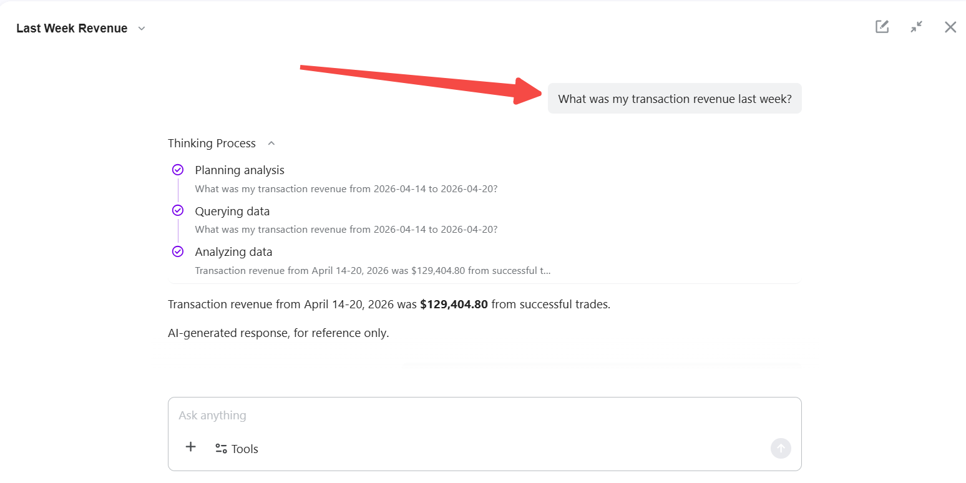Select the Querying data step
Viewport: 966px width, 483px height.
click(232, 211)
